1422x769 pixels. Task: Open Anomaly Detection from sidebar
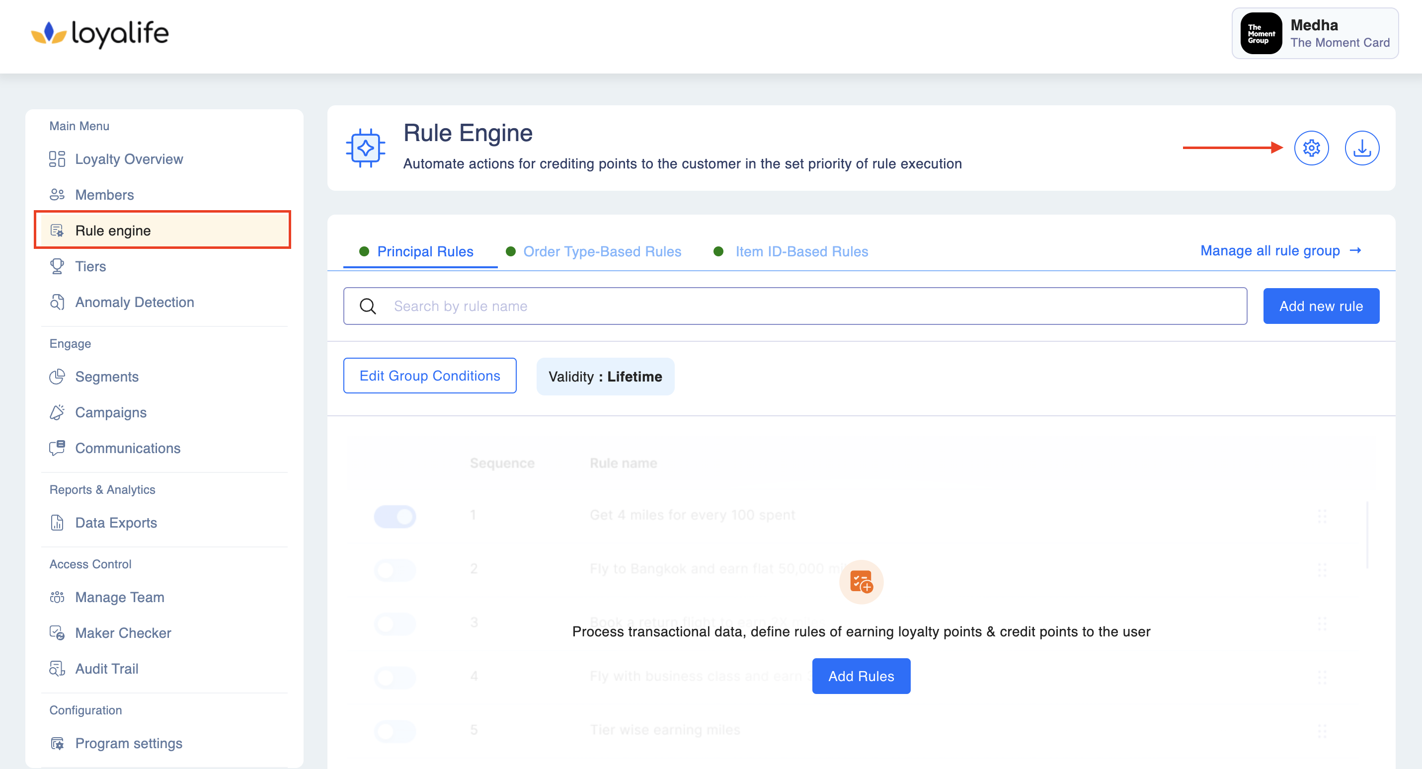click(134, 302)
